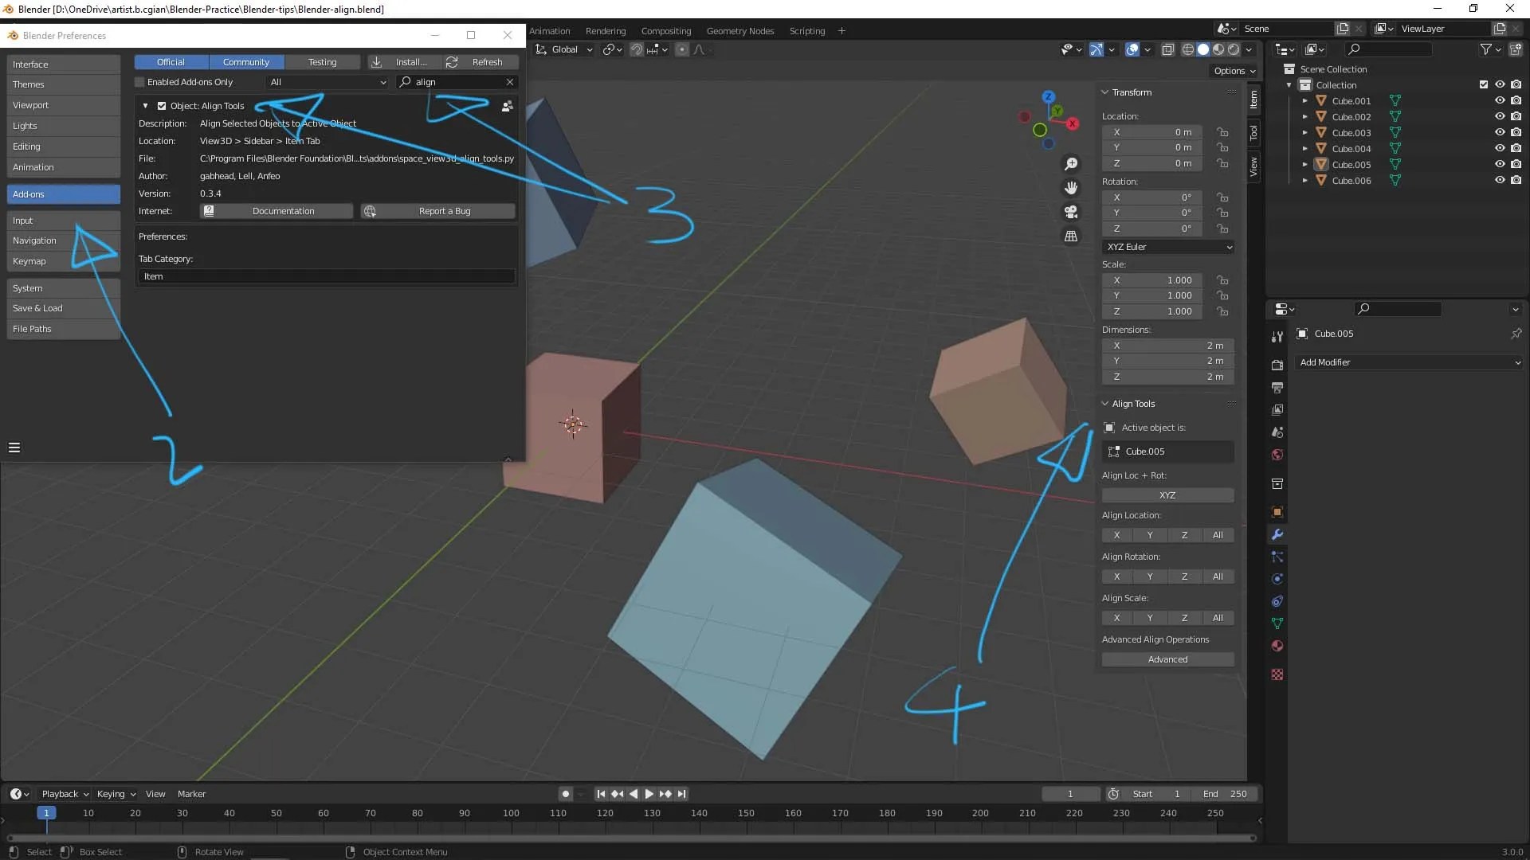Select the Render Properties camera icon

point(1277,364)
